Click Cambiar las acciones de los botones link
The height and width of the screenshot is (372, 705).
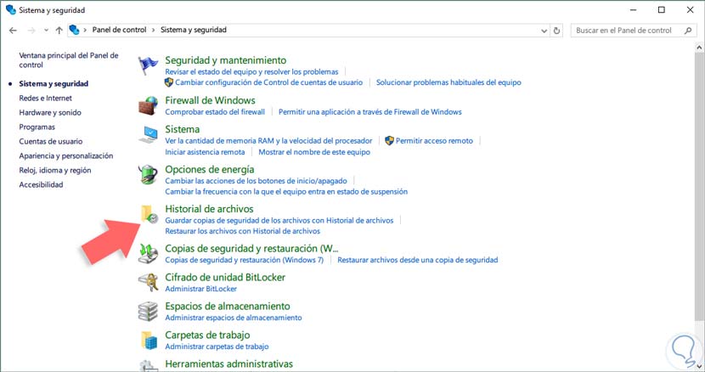[x=257, y=181]
